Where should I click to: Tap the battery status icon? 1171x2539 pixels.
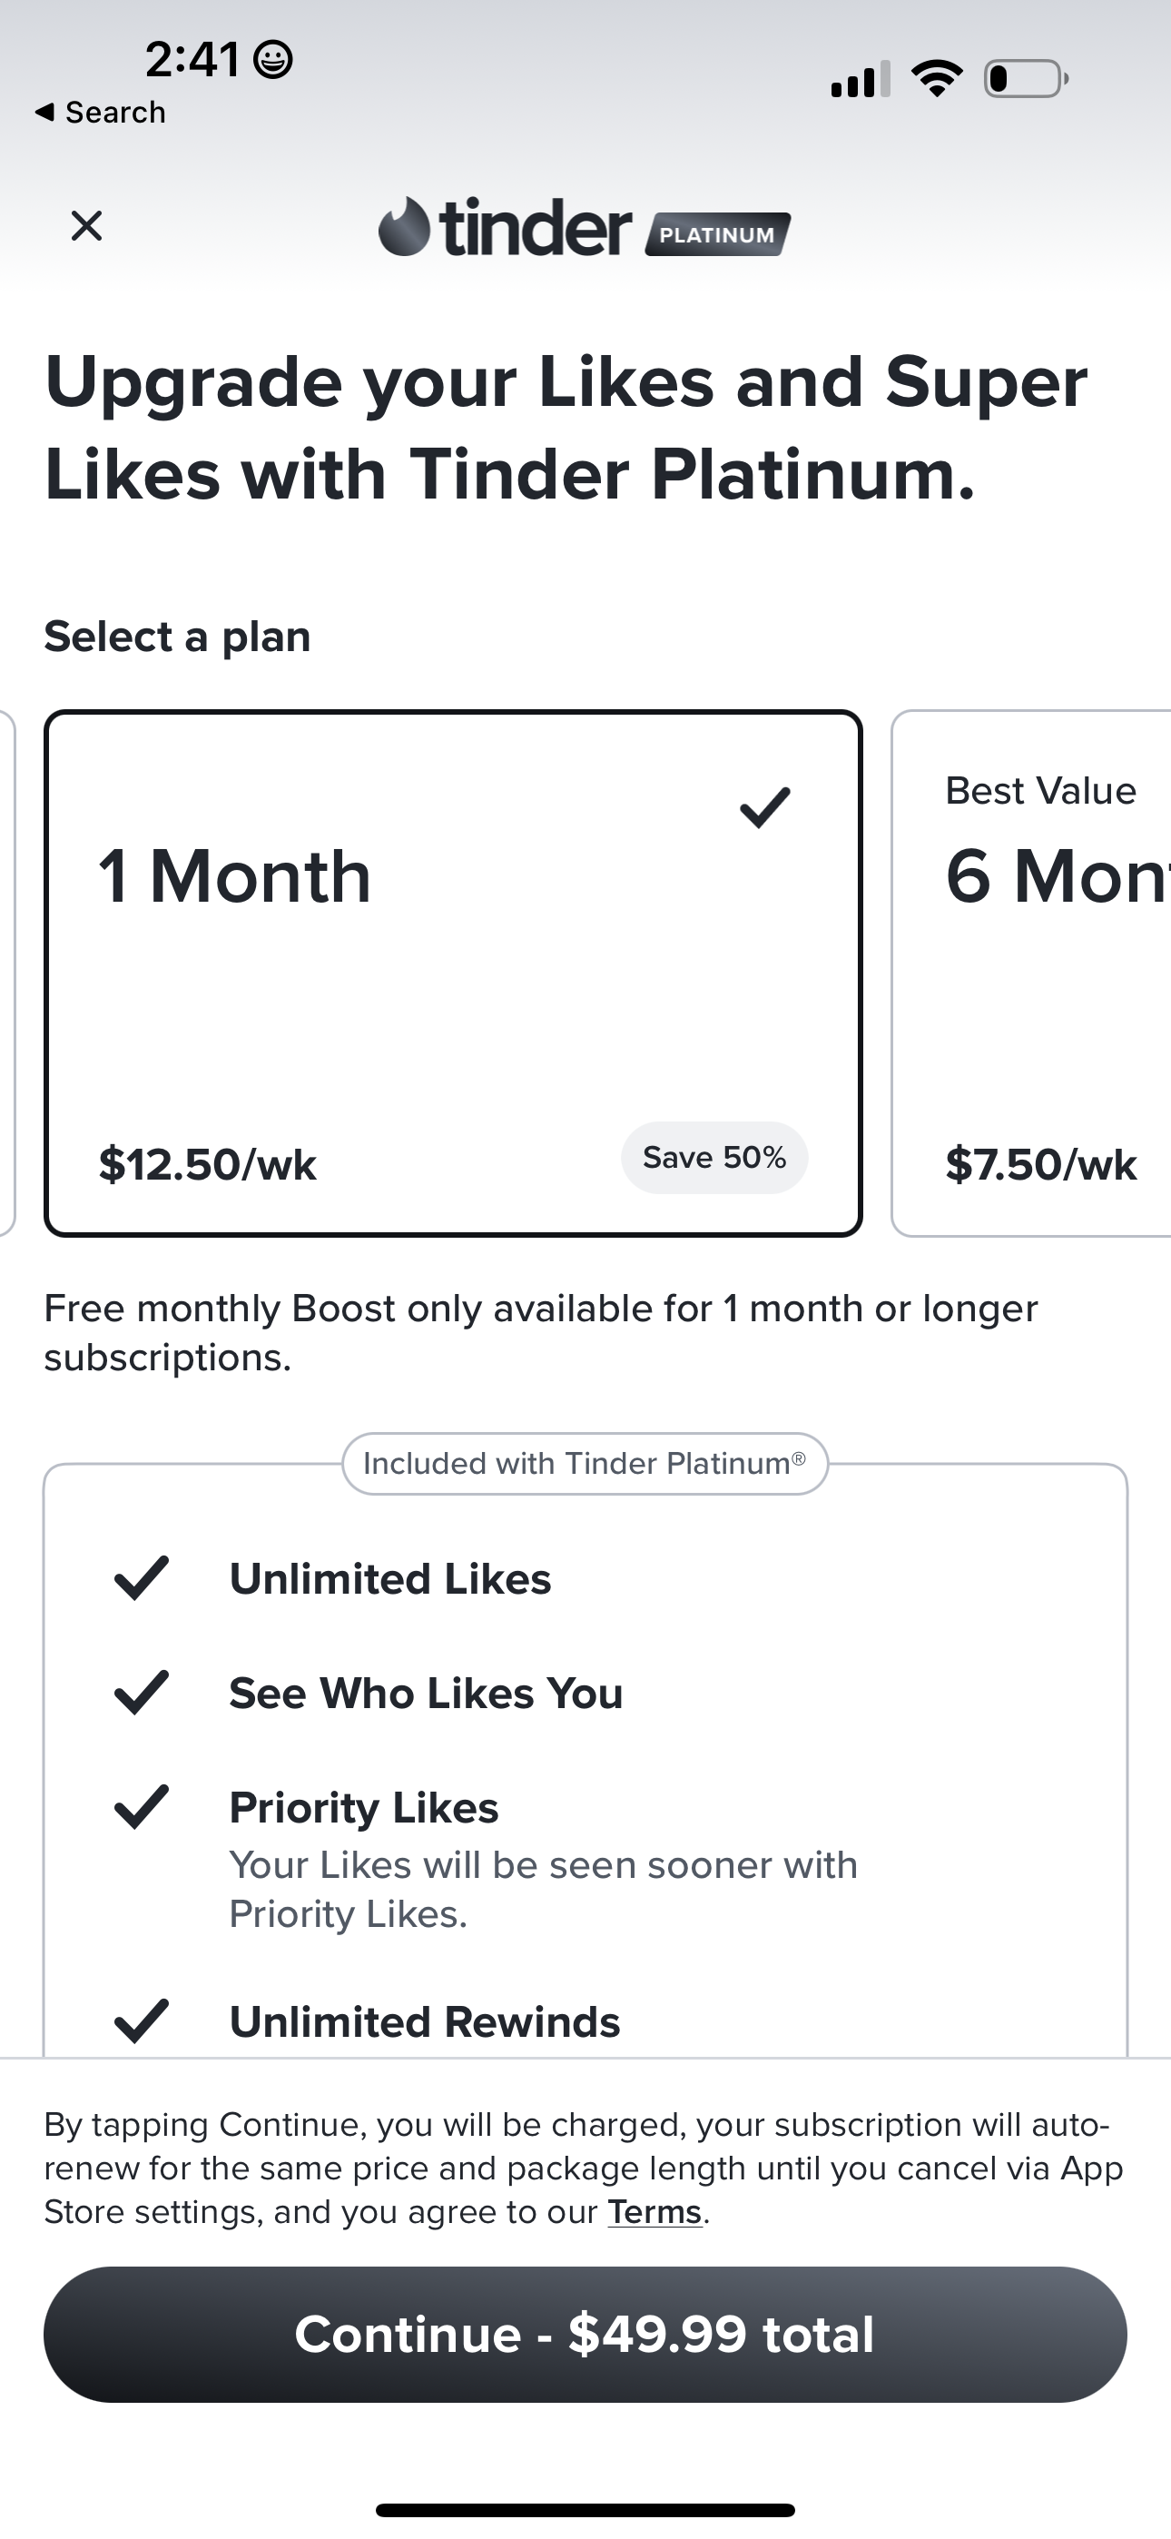pos(1026,79)
